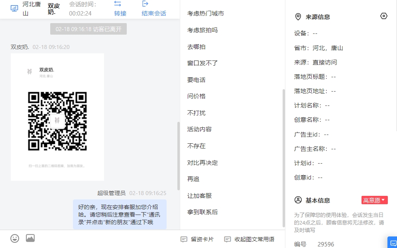Image resolution: width=397 pixels, height=248 pixels.
Task: Click the 收起图文常用语 speech icon
Action: tap(227, 239)
